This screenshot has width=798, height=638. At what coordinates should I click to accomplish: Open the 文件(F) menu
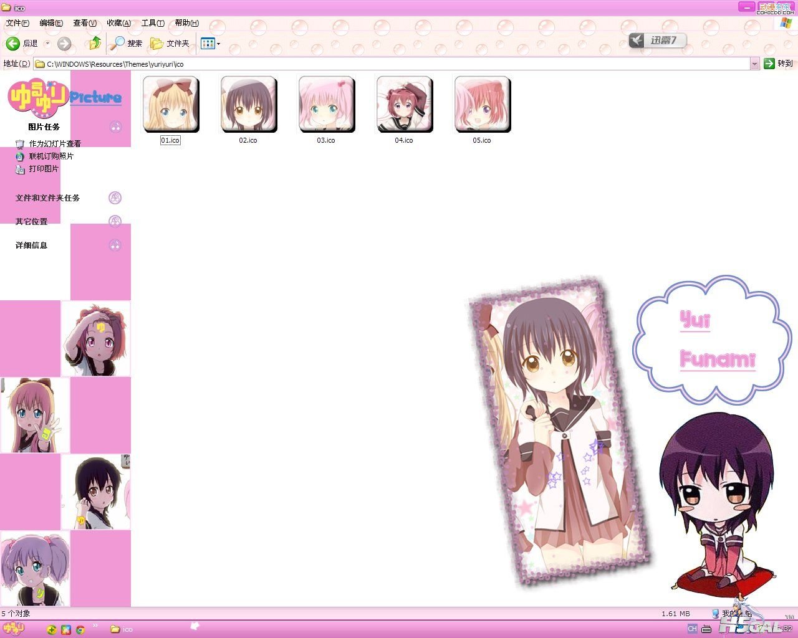coord(17,23)
